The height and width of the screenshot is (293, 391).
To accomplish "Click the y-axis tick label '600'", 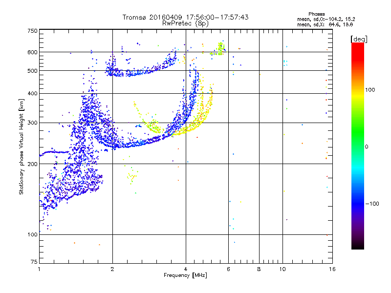I will coord(32,52).
